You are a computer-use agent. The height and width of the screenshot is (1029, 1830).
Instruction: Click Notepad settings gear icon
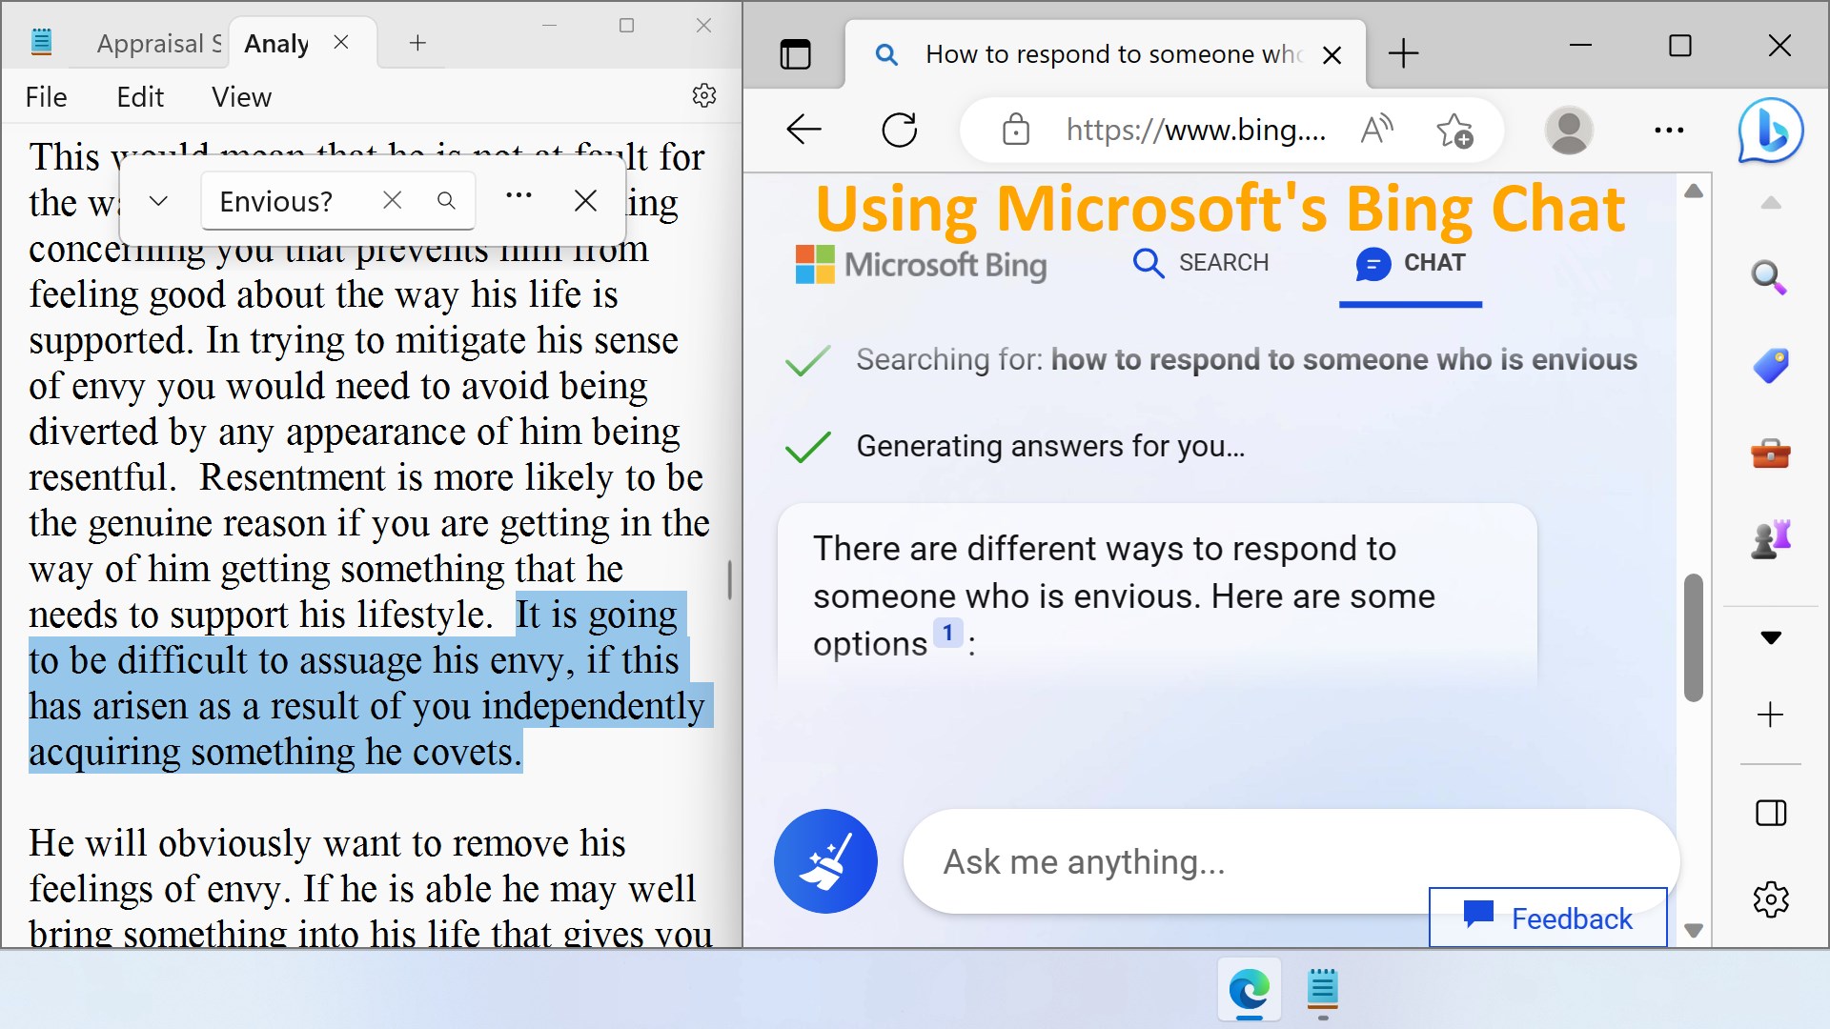coord(704,95)
